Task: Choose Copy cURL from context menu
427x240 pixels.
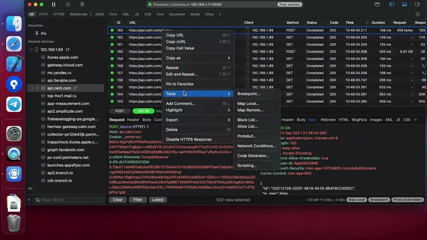Action: pyautogui.click(x=198, y=42)
